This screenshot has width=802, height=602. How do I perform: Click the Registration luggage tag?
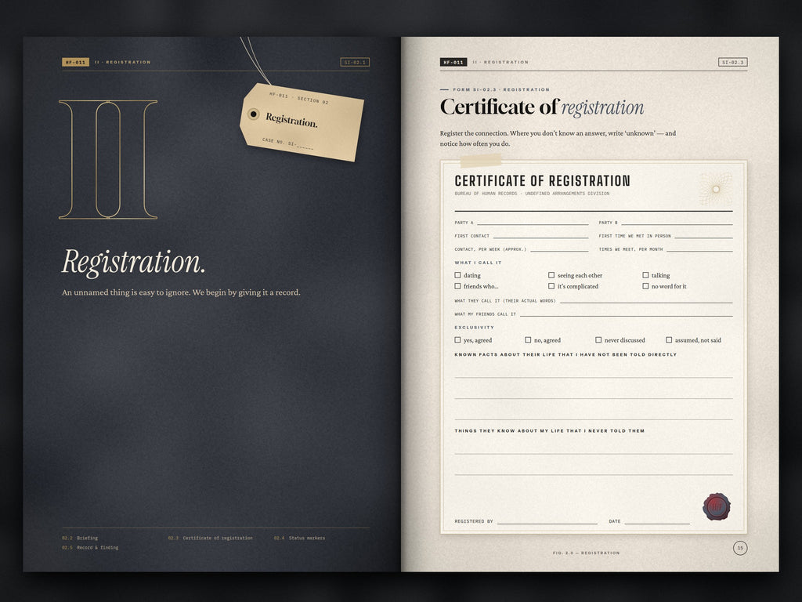[x=302, y=122]
